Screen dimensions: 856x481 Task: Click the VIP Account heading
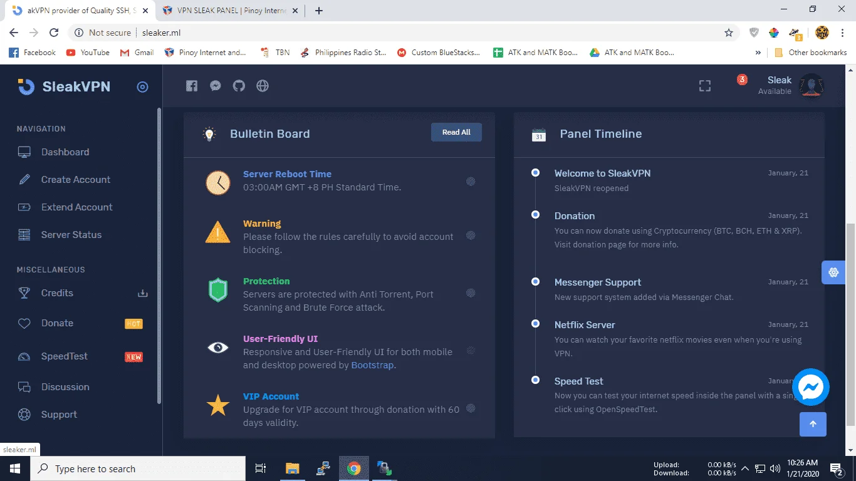click(271, 396)
